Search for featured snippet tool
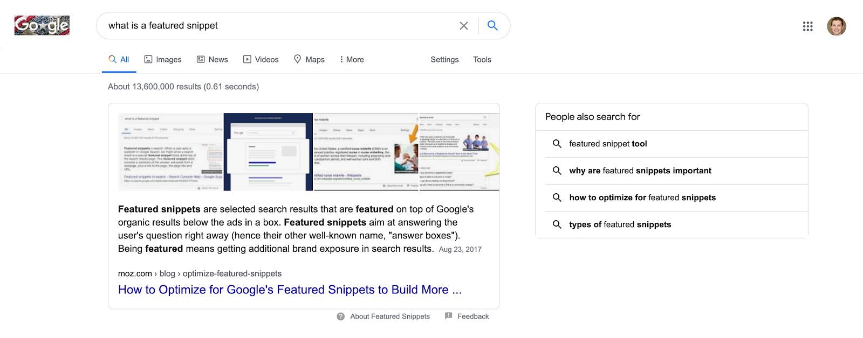863x338 pixels. (x=672, y=144)
